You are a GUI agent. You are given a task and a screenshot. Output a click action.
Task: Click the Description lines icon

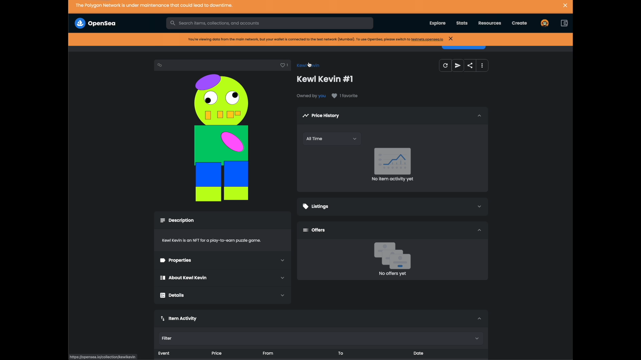163,220
